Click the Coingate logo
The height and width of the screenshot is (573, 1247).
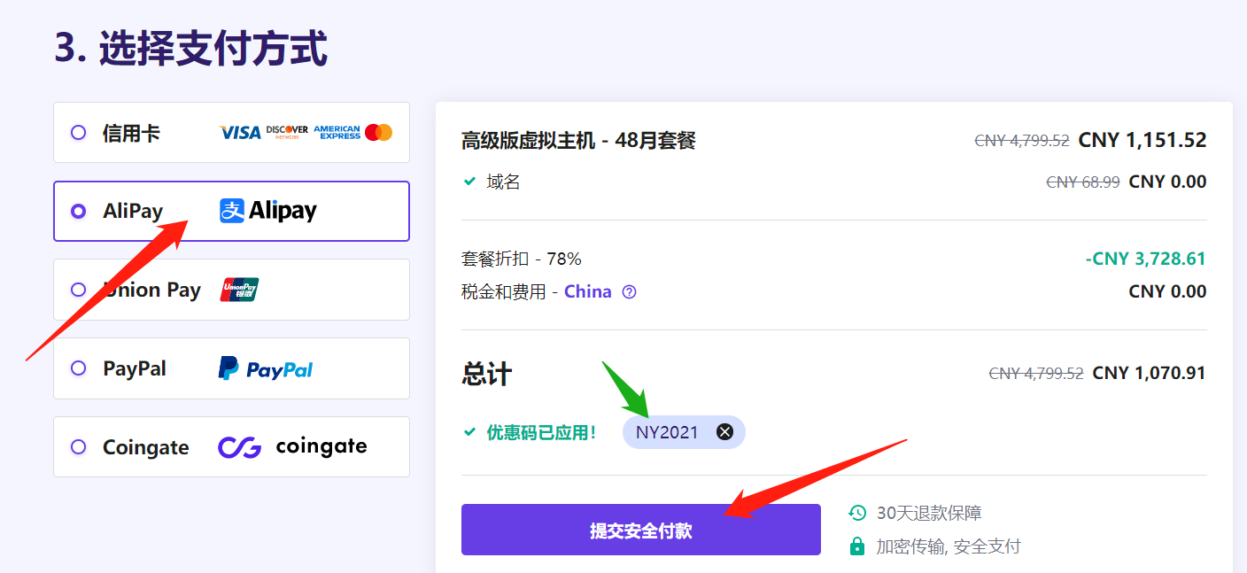(292, 447)
